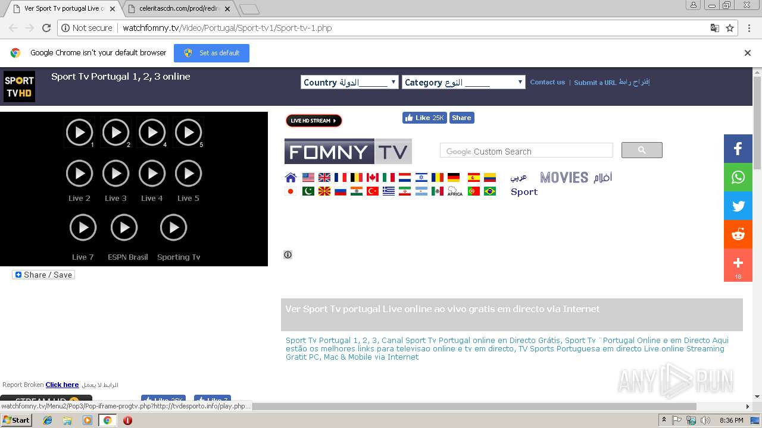Select the Portugal flag
The image size is (762, 428).
click(x=474, y=191)
